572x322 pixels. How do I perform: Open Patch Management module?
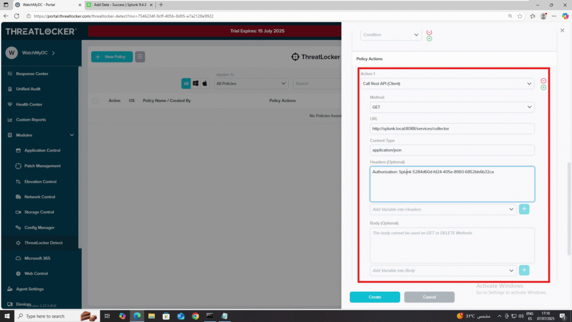(x=42, y=165)
